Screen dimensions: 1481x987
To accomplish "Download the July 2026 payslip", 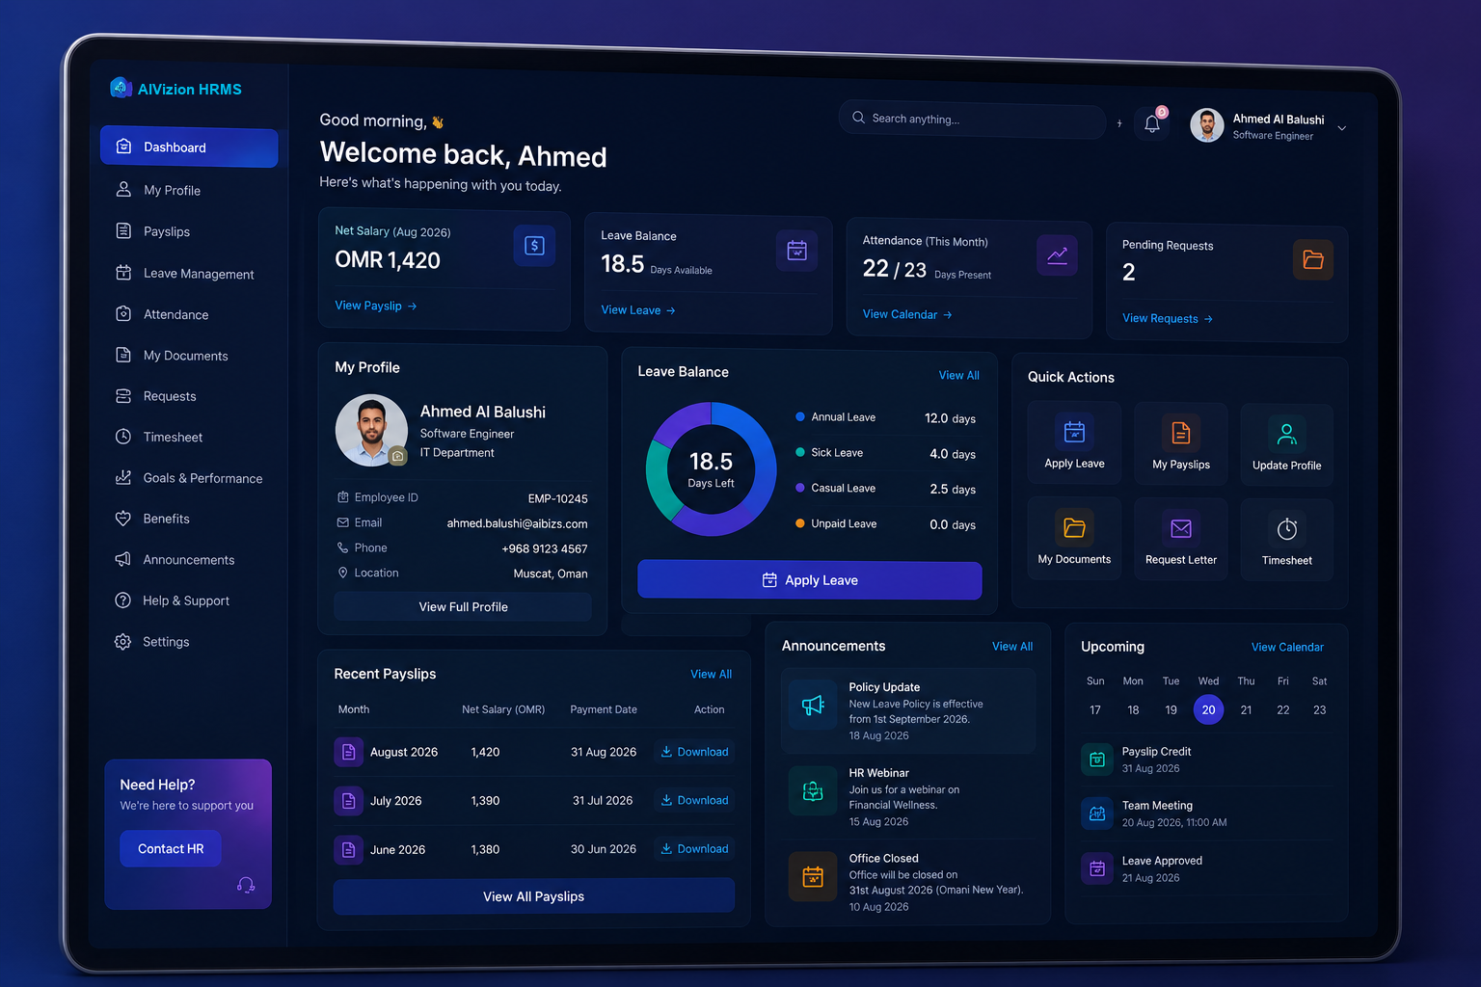I will pos(694,800).
